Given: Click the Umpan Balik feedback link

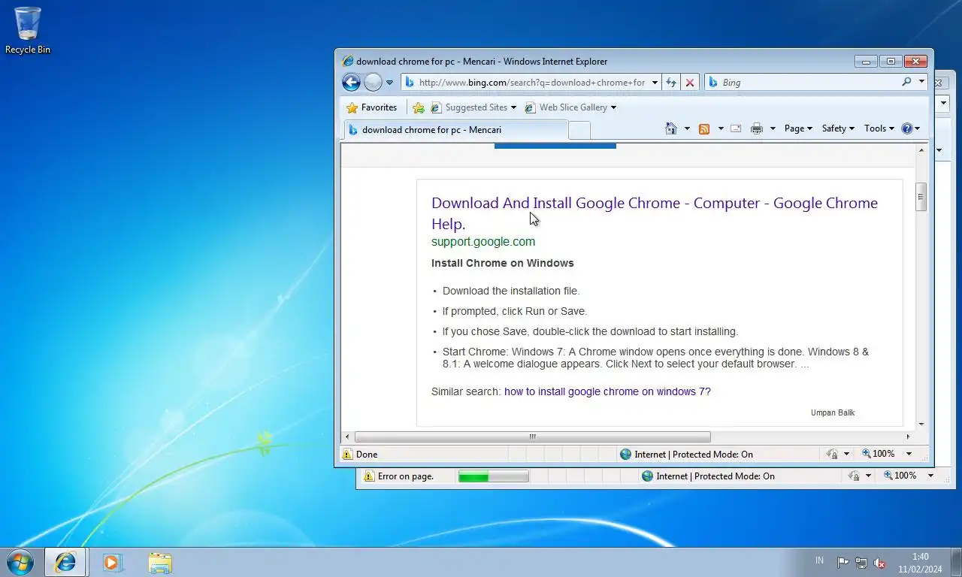Looking at the screenshot, I should [x=833, y=412].
